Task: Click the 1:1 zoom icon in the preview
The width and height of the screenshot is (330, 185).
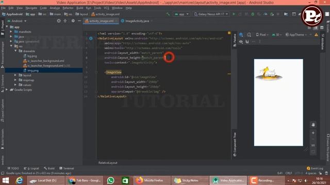Action: [313, 145]
